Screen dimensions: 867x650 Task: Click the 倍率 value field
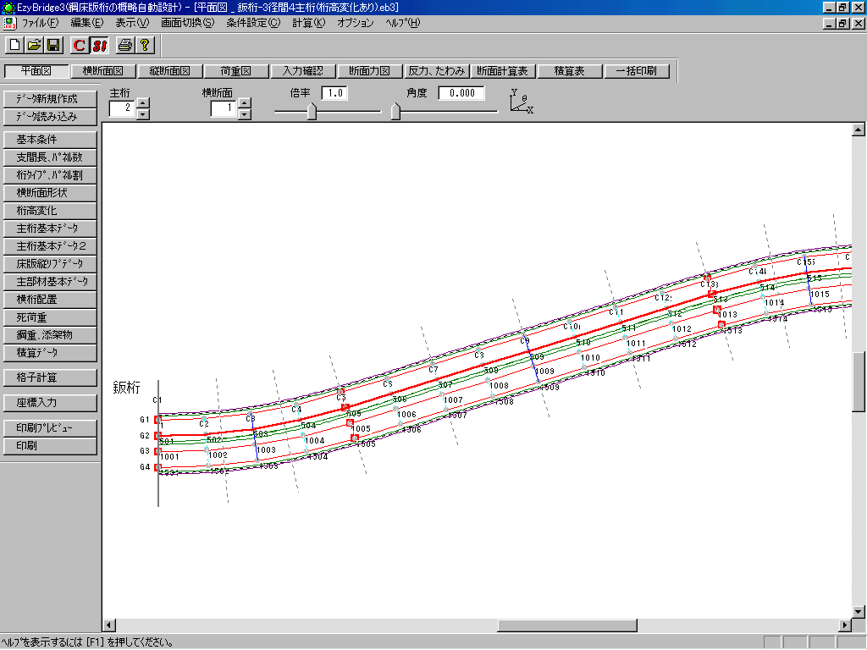click(x=334, y=93)
